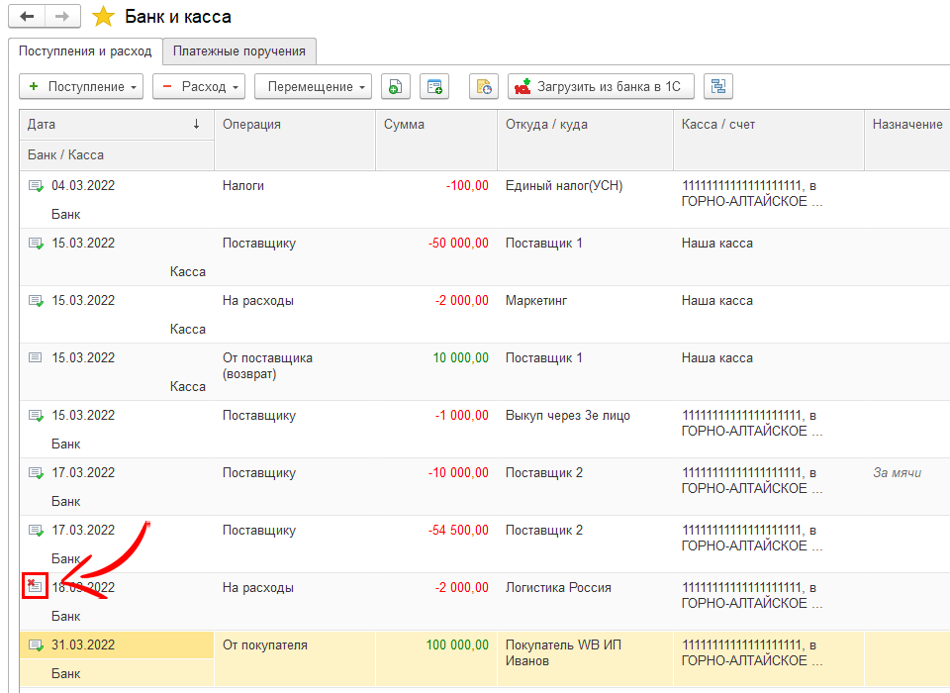The width and height of the screenshot is (950, 693).
Task: Expand the Перемещение dropdown
Action: pos(313,87)
